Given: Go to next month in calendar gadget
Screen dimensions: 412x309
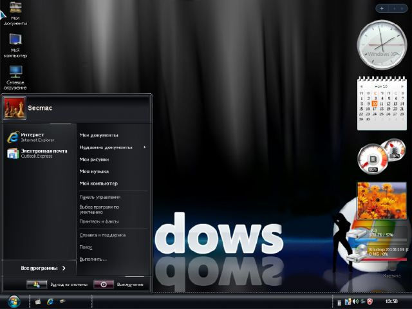Looking at the screenshot, I should point(402,86).
